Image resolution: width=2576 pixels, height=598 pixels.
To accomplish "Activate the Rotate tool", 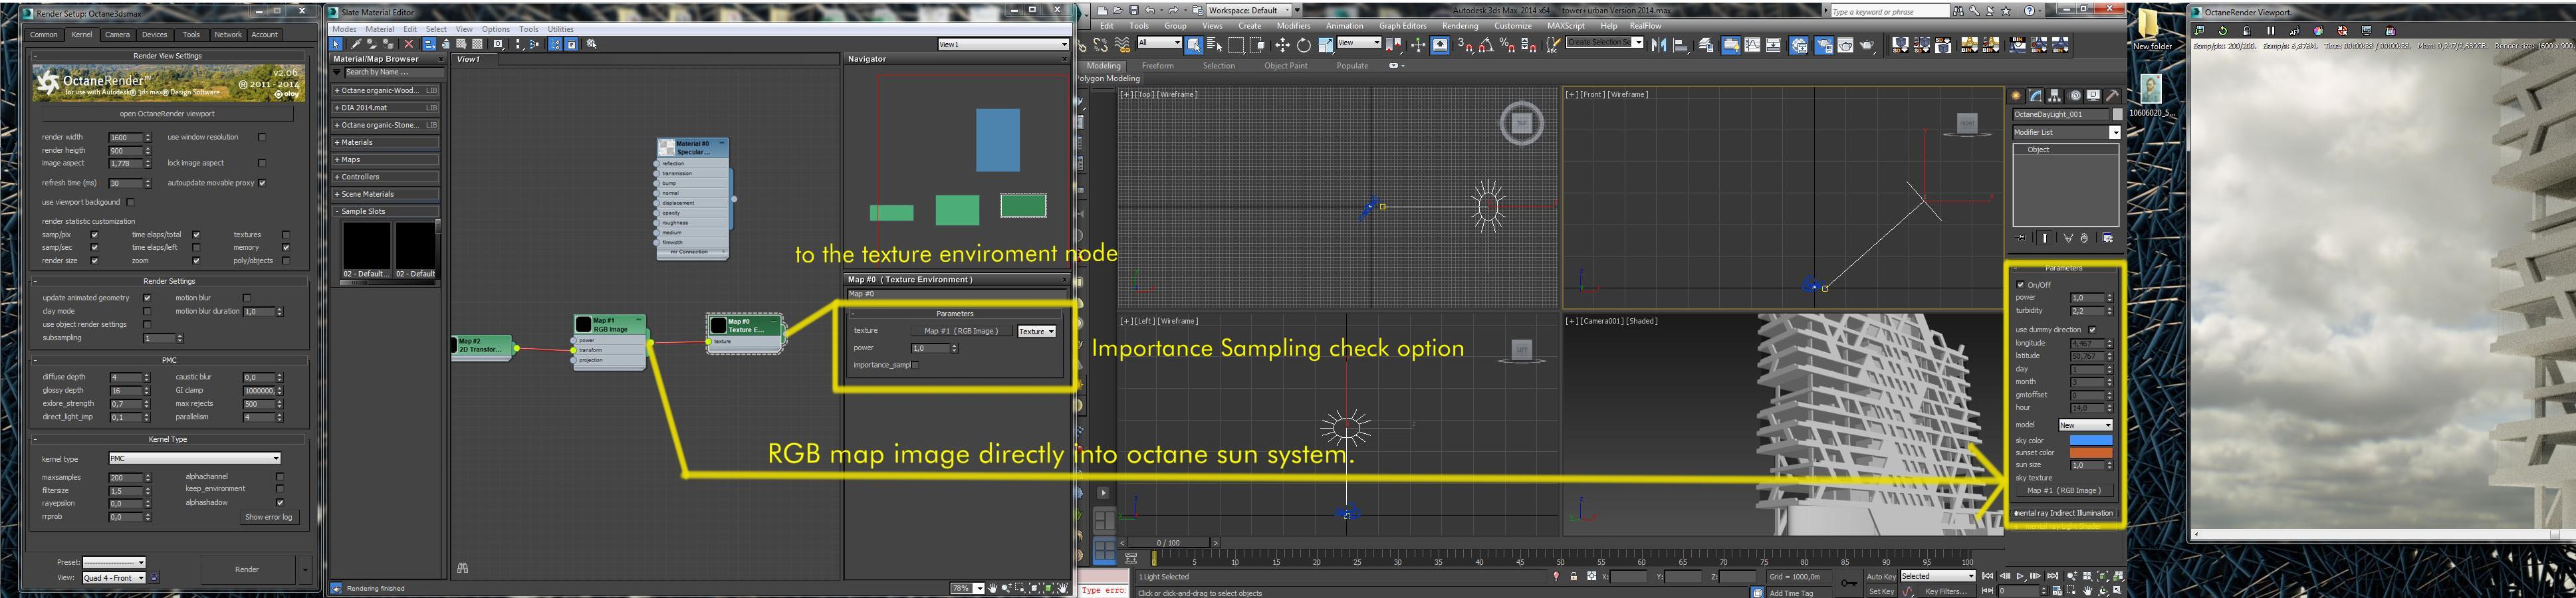I will (x=1304, y=46).
